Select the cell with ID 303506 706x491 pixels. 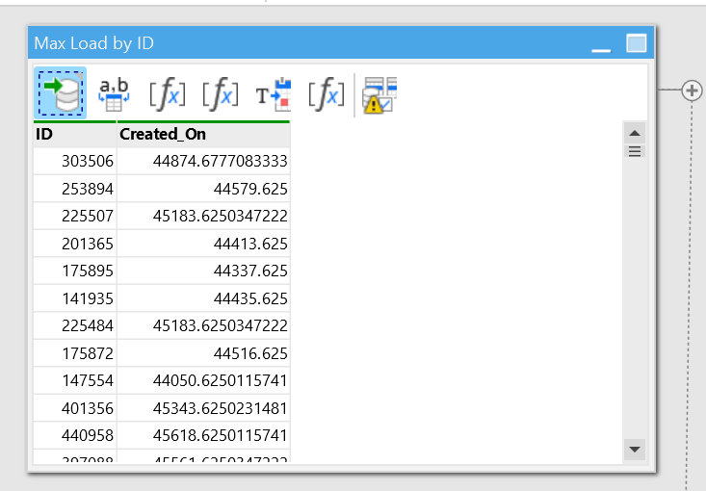pyautogui.click(x=74, y=161)
